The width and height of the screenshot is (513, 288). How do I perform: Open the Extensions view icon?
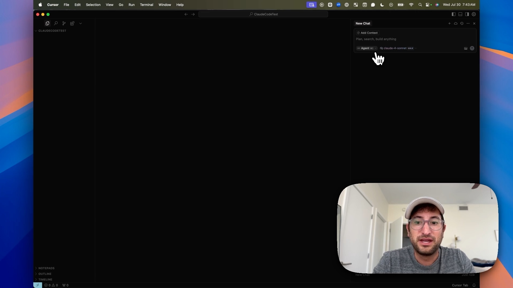72,23
